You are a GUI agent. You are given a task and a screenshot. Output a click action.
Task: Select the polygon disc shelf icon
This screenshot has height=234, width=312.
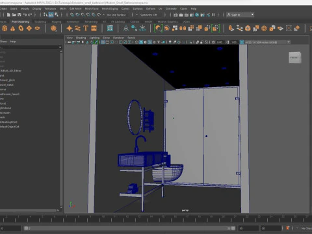(37, 29)
